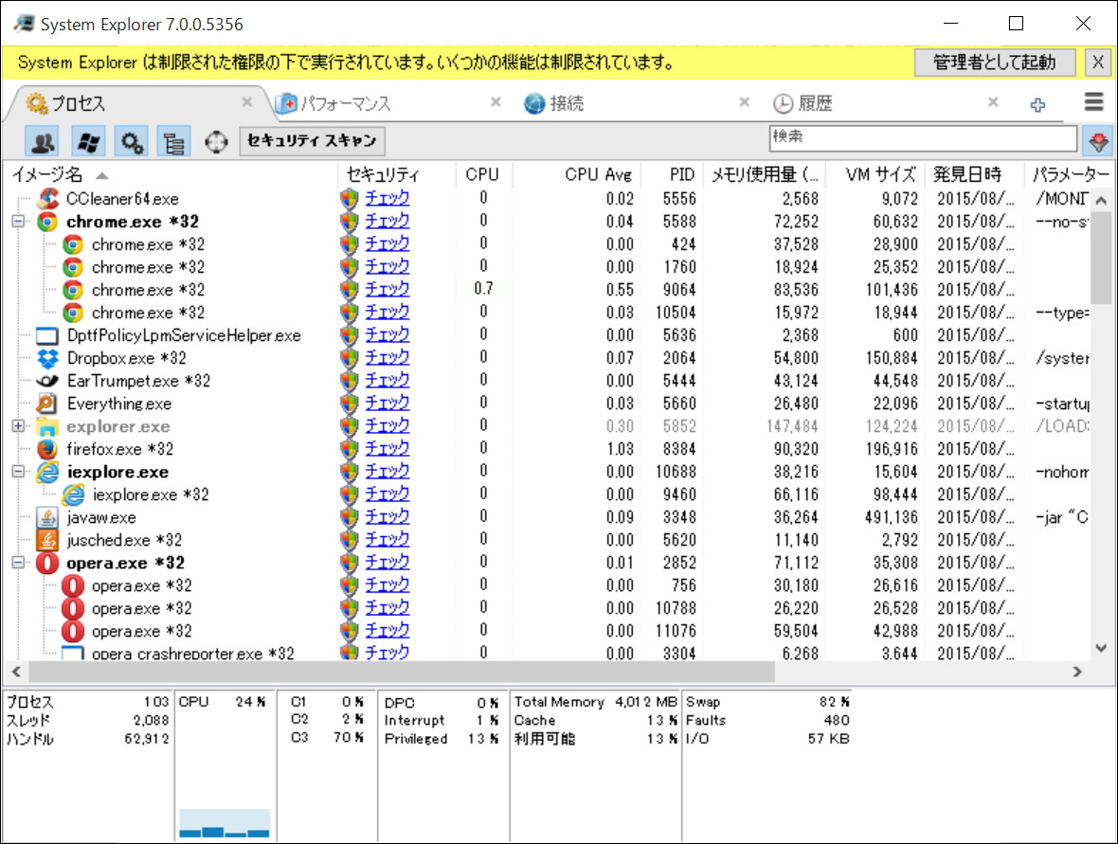Viewport: 1118px width, 844px height.
Task: Click the red filter arrow icon beside search
Action: (x=1097, y=140)
